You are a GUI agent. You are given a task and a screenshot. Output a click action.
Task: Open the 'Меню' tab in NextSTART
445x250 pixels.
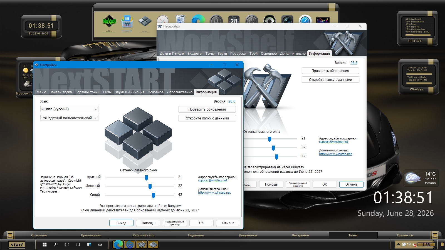41,92
